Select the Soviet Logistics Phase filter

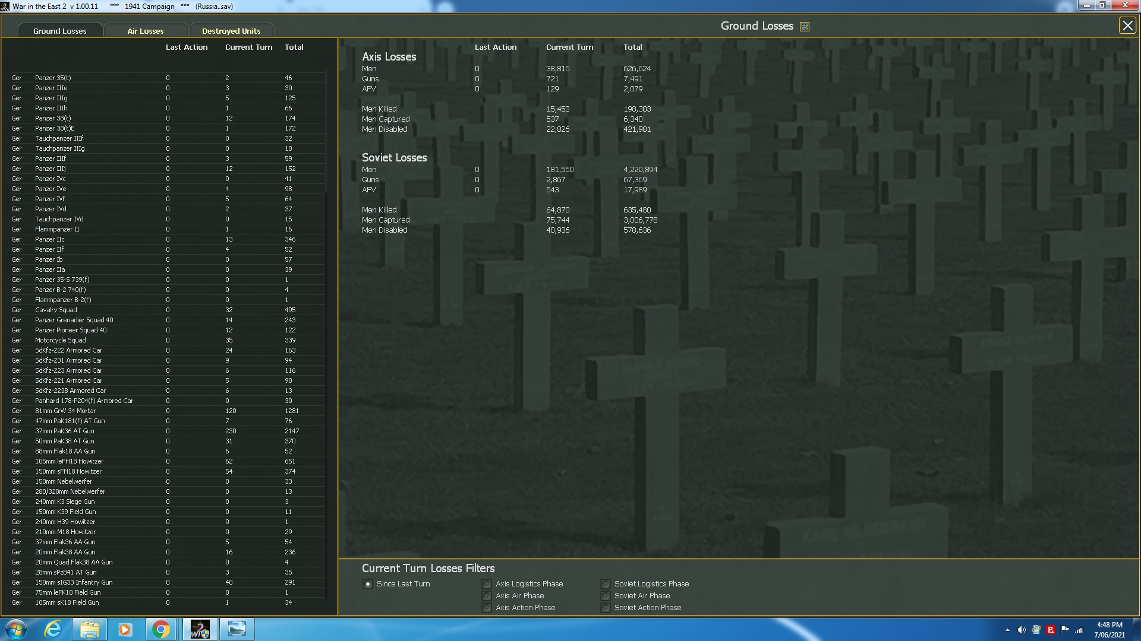(x=606, y=584)
